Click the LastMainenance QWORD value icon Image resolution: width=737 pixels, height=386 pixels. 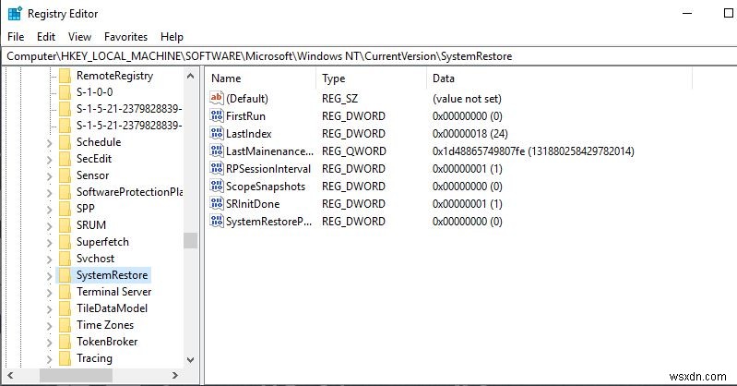tap(216, 151)
